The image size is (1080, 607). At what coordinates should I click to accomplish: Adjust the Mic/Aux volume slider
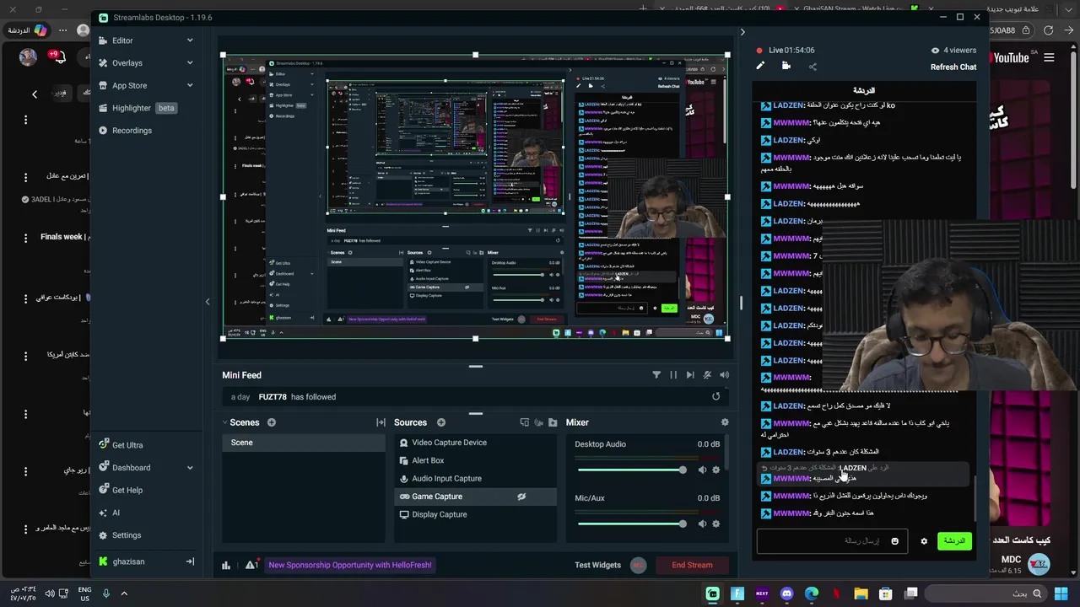(633, 524)
